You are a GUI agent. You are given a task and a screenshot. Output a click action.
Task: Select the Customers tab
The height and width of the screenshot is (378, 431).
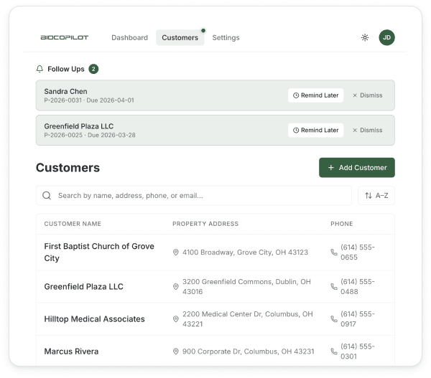tap(180, 37)
